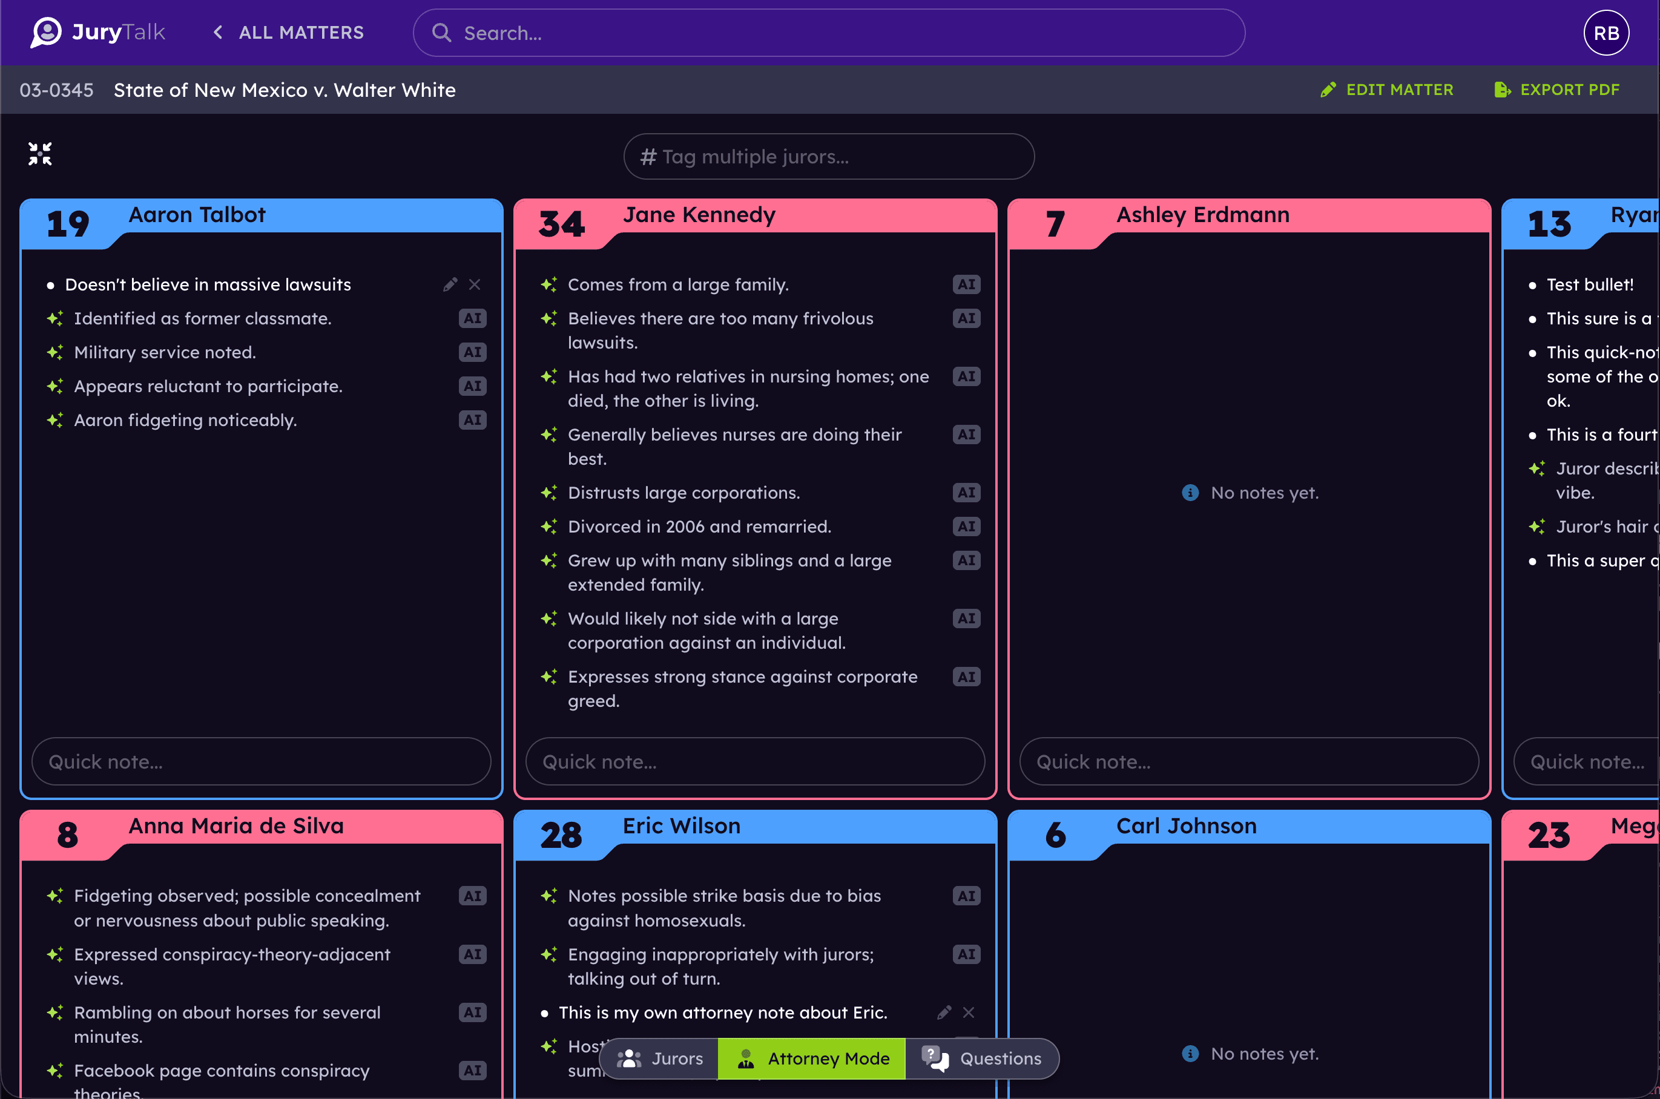Click the collapse cards icon
Image resolution: width=1660 pixels, height=1099 pixels.
pos(40,154)
